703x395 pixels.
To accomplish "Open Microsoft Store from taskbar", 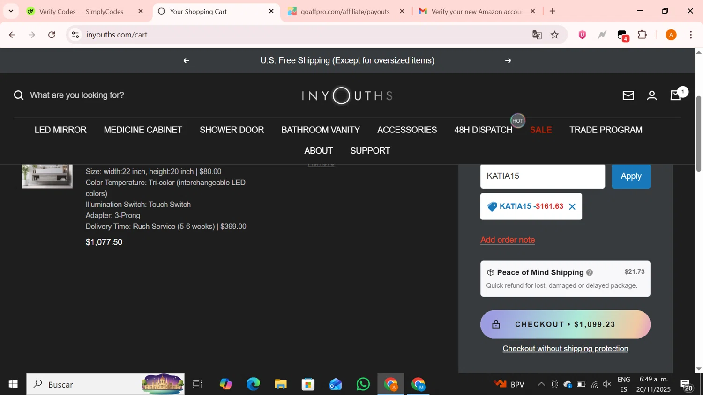I will point(308,384).
